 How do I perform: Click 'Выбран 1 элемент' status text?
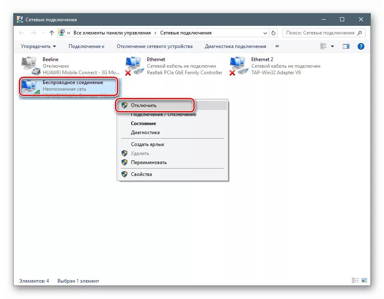click(78, 281)
